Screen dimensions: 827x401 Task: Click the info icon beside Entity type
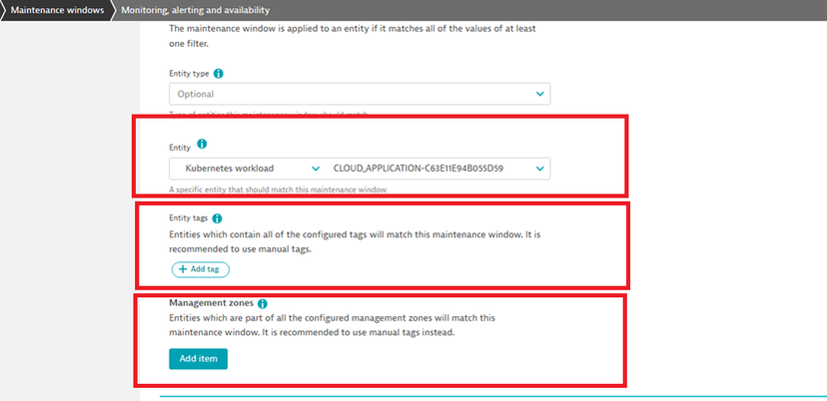(x=219, y=74)
